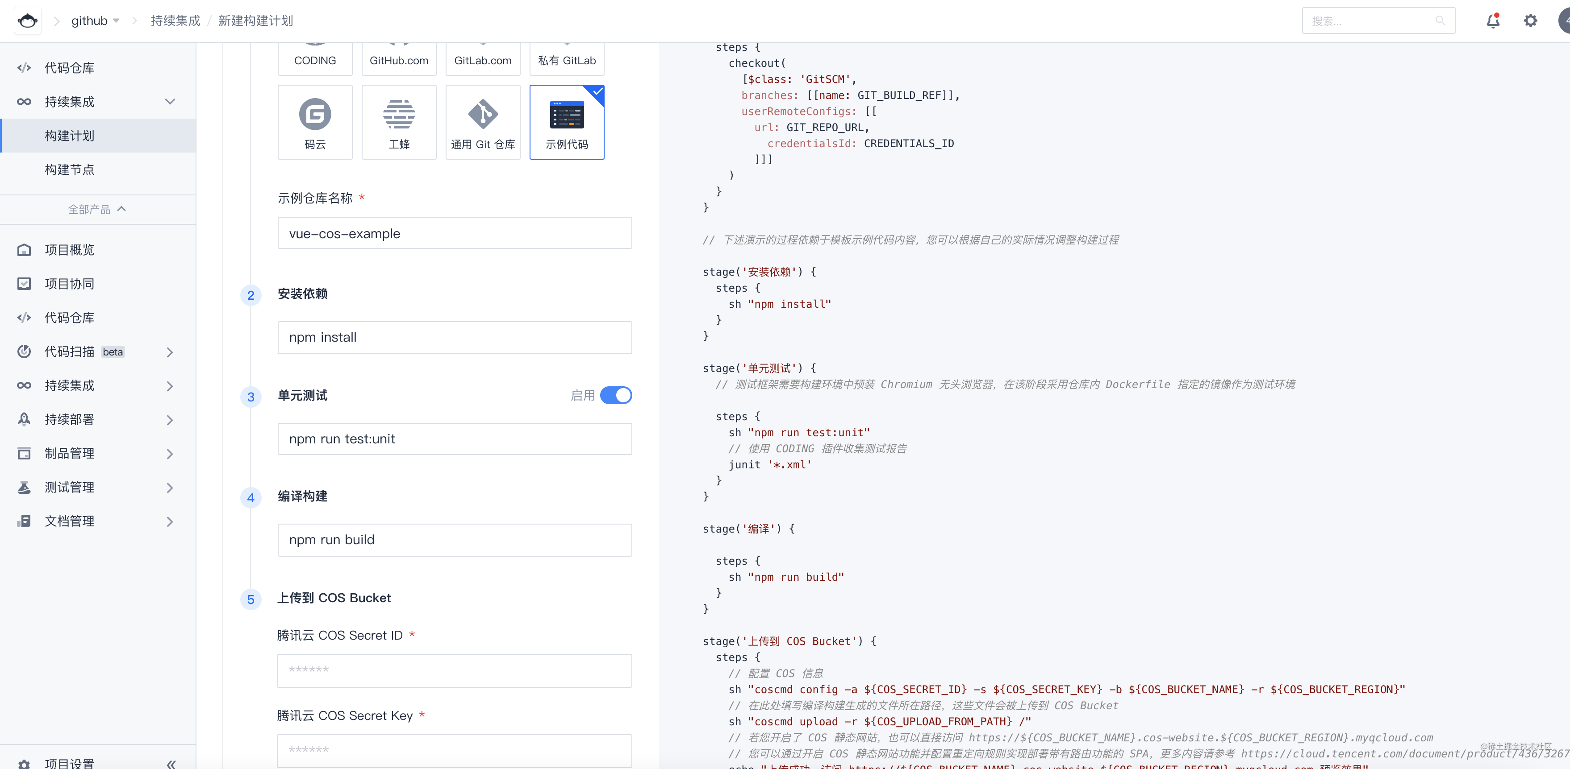Click the 测试管理 flask icon
The image size is (1570, 769).
(x=25, y=487)
